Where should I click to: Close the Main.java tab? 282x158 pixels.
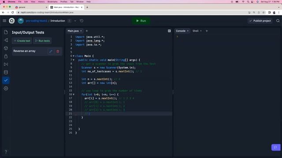(x=81, y=31)
